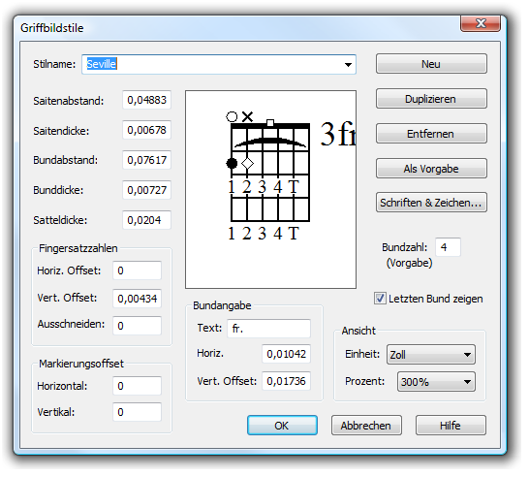Click the Bundzahl input field
This screenshot has height=477, width=529.
coord(448,247)
